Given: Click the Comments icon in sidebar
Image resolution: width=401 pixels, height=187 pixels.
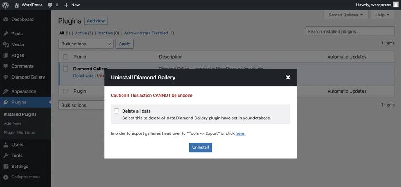Looking at the screenshot, I should pyautogui.click(x=5, y=66).
